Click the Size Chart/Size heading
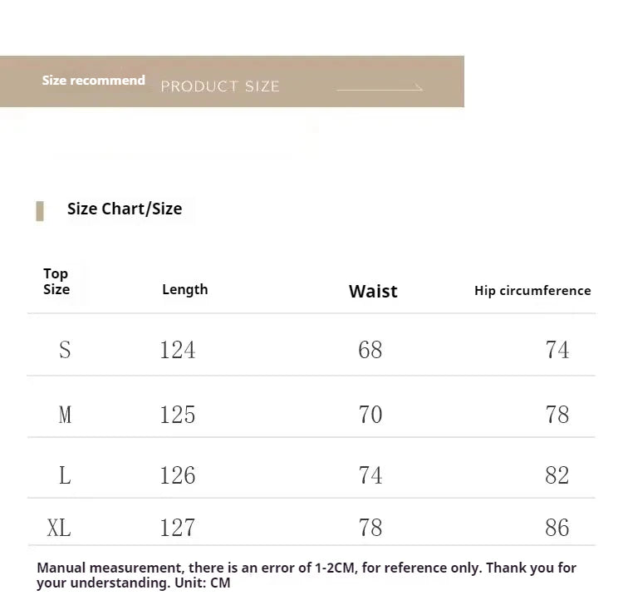 tap(125, 209)
